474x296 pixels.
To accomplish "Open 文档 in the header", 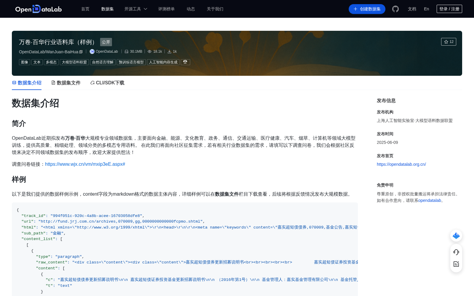I will [412, 9].
